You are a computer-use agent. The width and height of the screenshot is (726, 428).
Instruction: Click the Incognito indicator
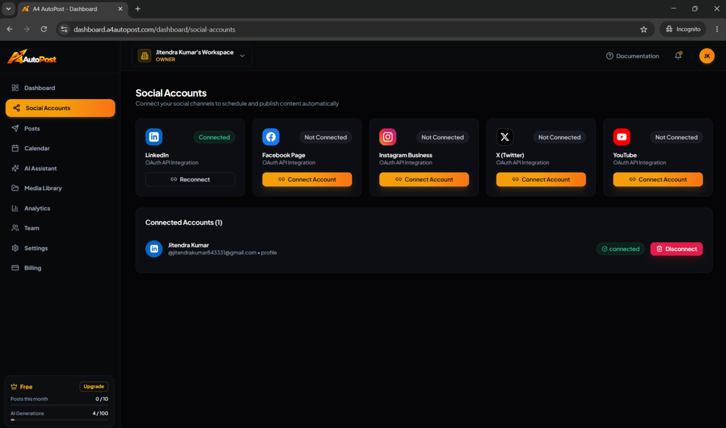point(683,29)
